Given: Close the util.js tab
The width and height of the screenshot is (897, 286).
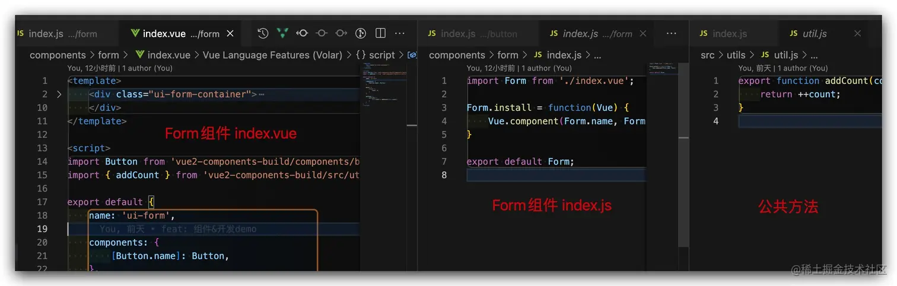Looking at the screenshot, I should point(857,34).
